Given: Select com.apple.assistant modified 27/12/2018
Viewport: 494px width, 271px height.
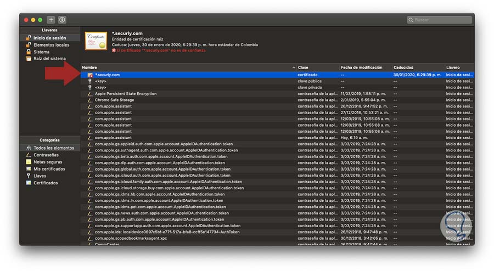Looking at the screenshot, I should coord(277,112).
